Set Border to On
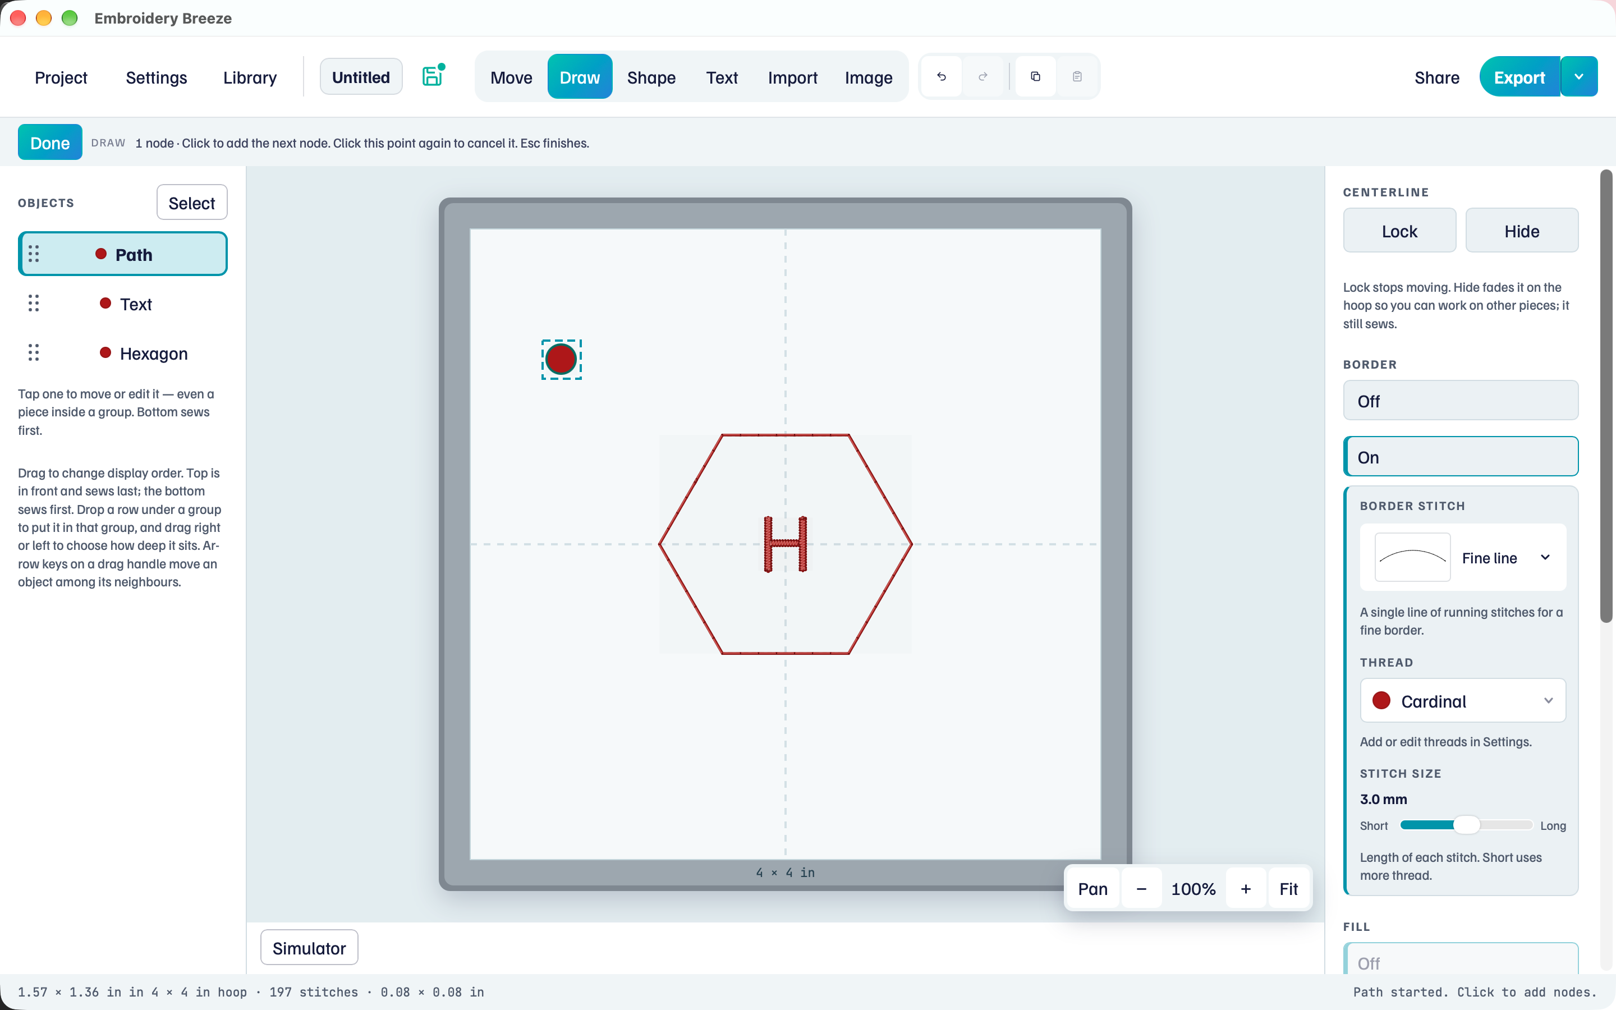The height and width of the screenshot is (1010, 1616). point(1461,457)
